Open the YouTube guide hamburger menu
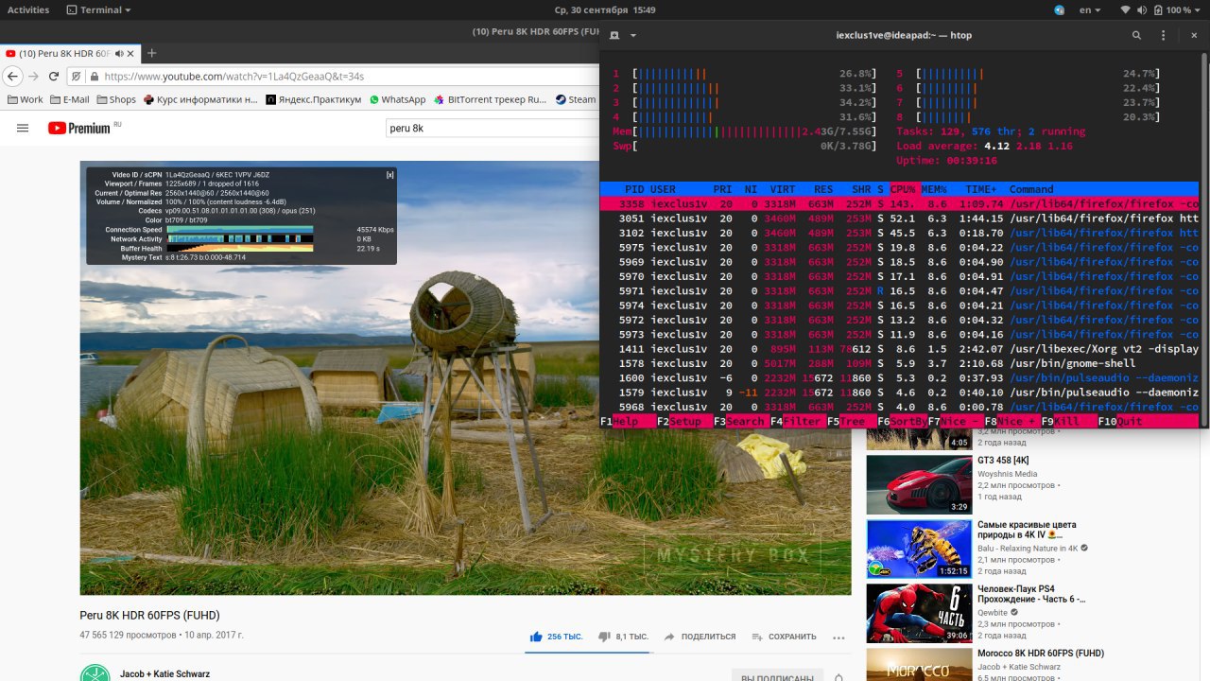 pos(23,128)
